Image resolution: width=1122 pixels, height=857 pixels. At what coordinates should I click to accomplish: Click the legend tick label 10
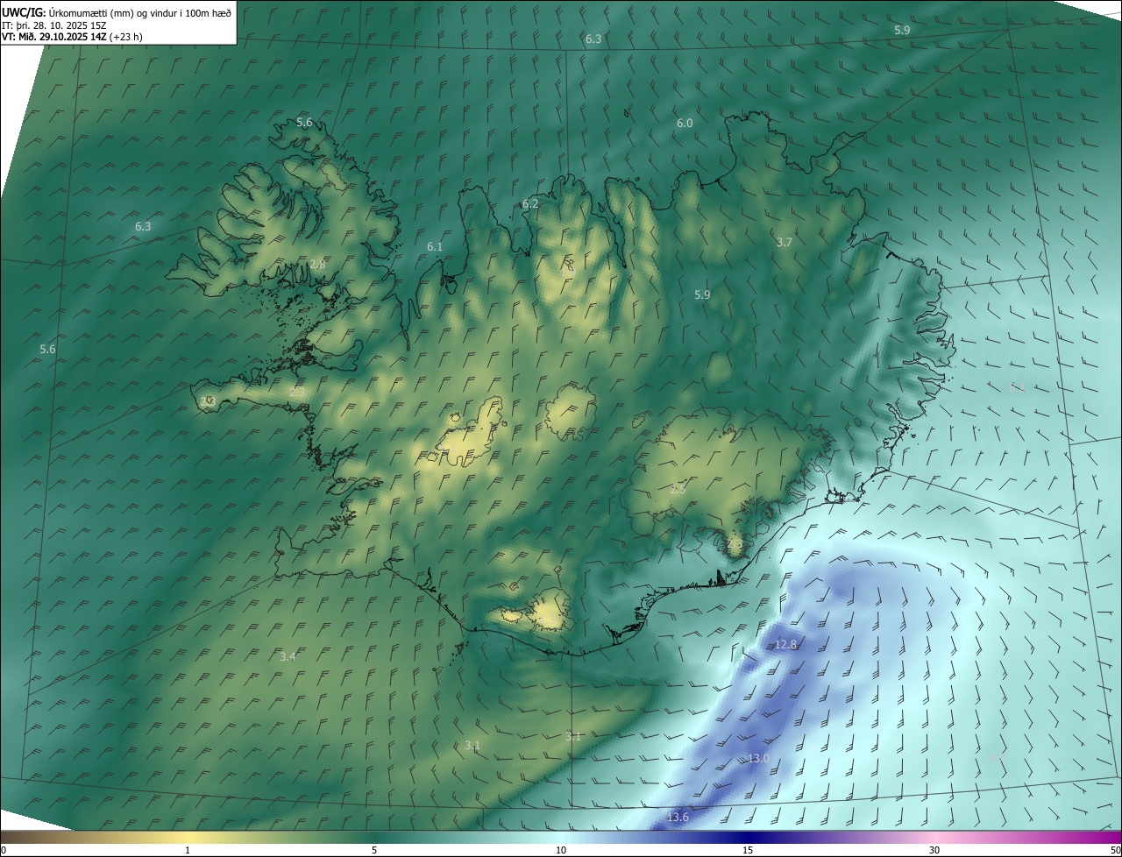pyautogui.click(x=561, y=850)
